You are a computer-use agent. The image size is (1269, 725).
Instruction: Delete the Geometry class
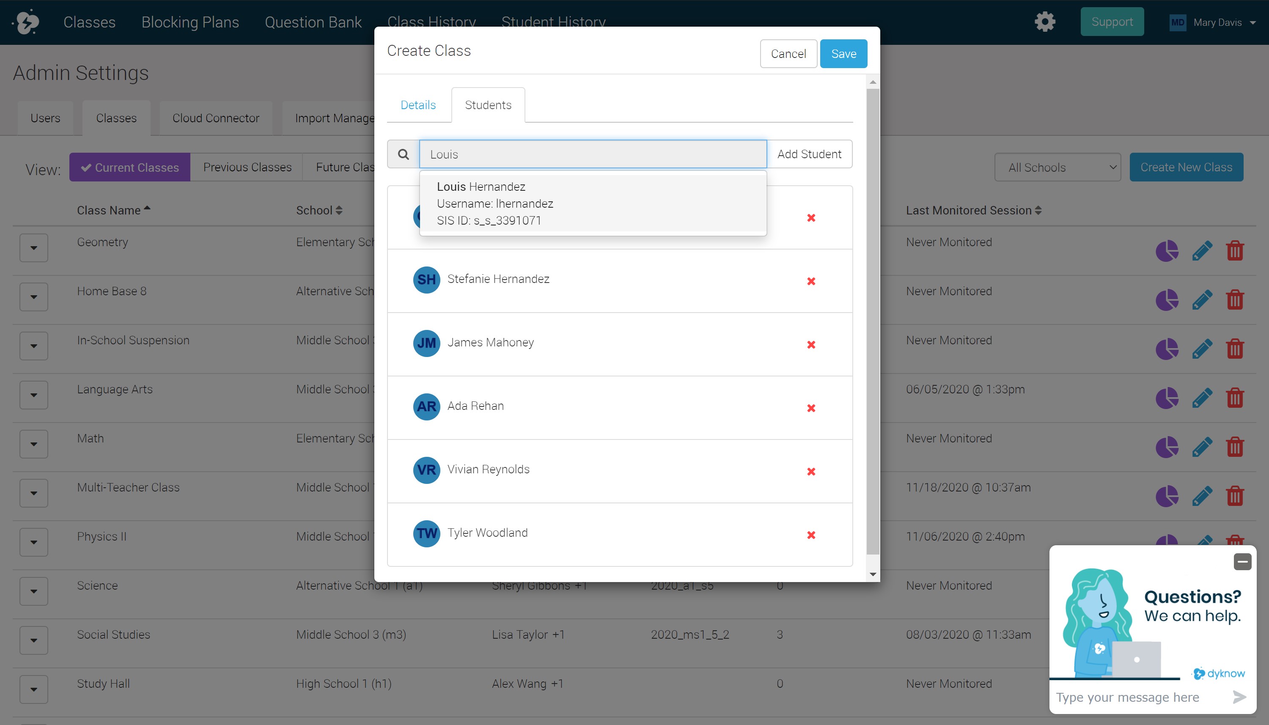(1235, 250)
